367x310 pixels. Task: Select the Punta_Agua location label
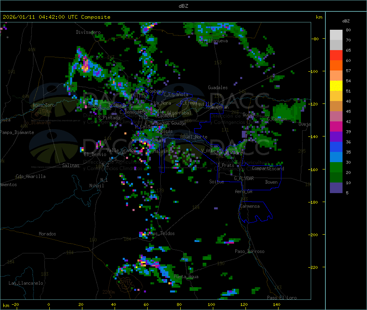click(x=186, y=277)
